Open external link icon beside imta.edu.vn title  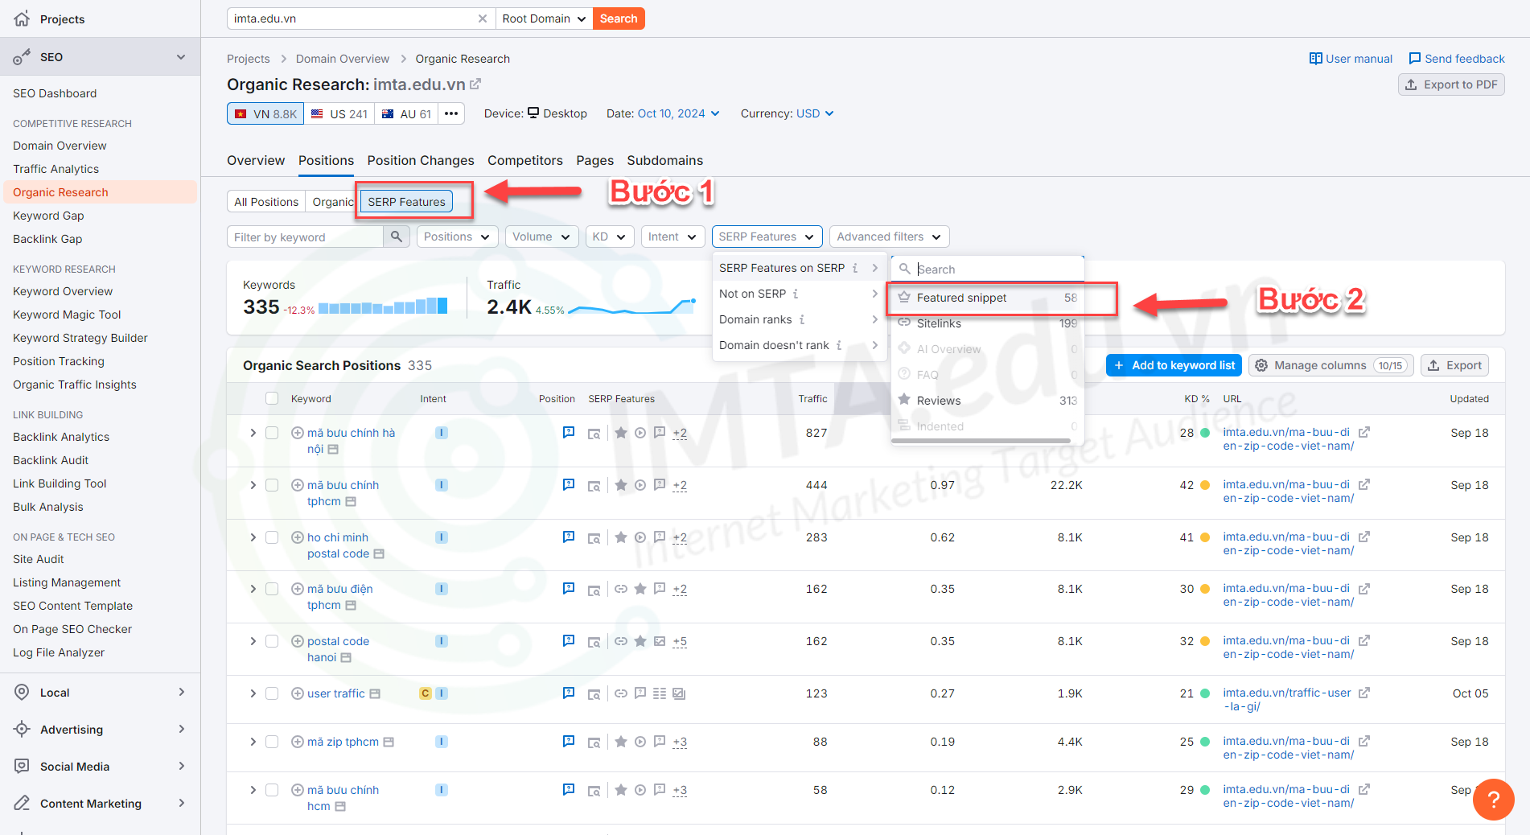click(475, 84)
